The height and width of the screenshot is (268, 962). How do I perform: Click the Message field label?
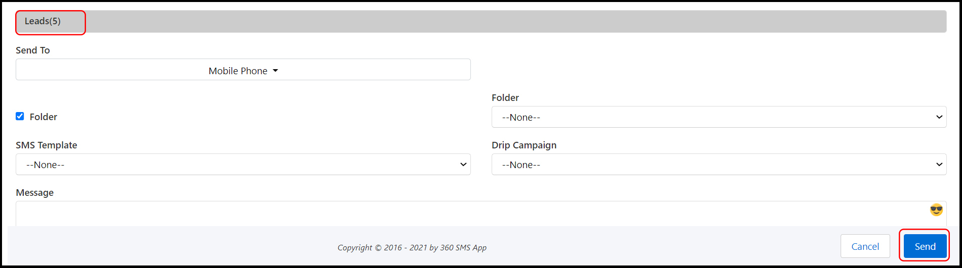pyautogui.click(x=35, y=192)
